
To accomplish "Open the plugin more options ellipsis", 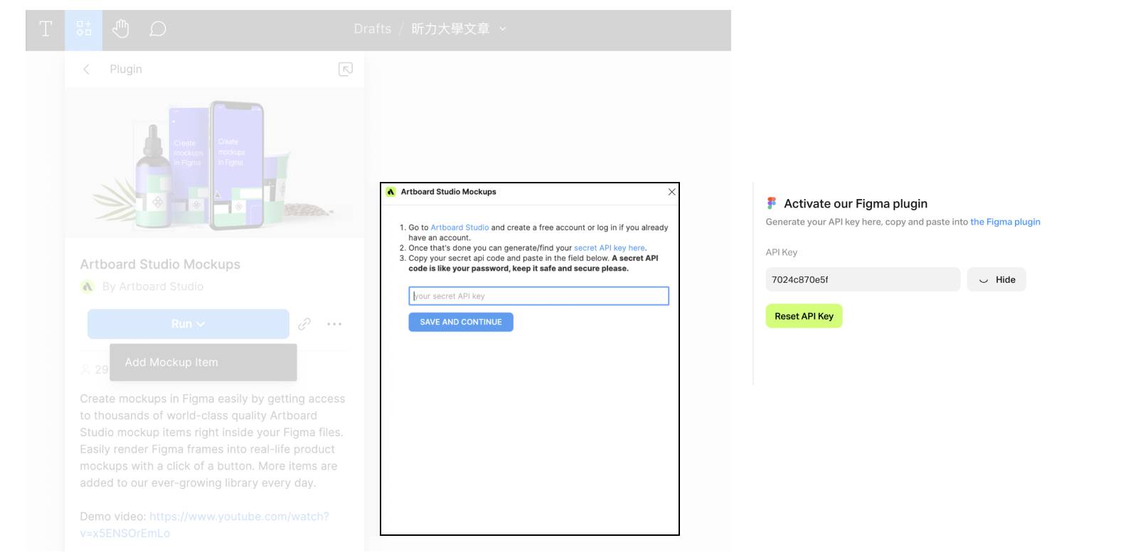I will coord(334,324).
